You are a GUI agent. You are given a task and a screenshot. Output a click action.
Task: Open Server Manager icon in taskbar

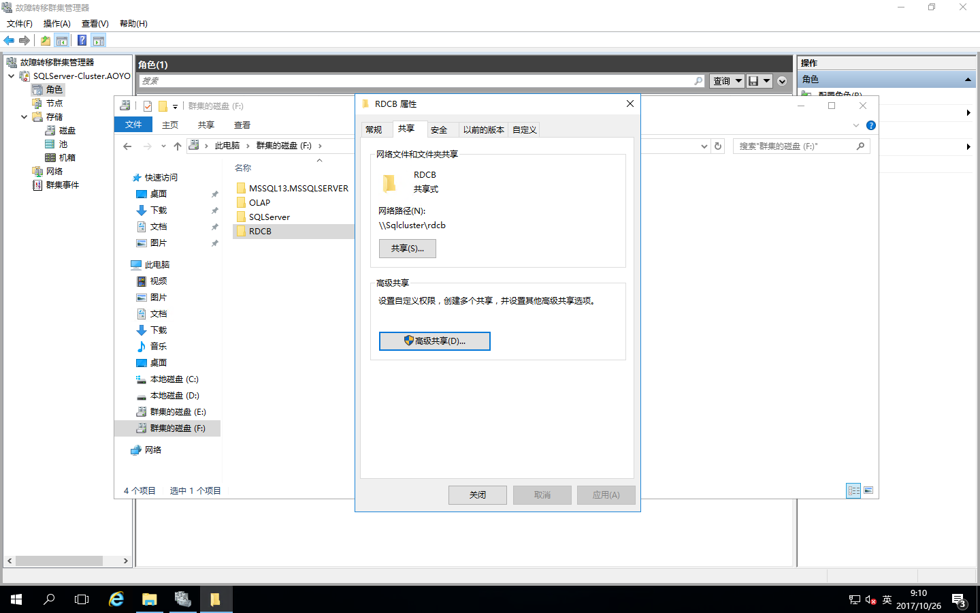click(x=182, y=599)
